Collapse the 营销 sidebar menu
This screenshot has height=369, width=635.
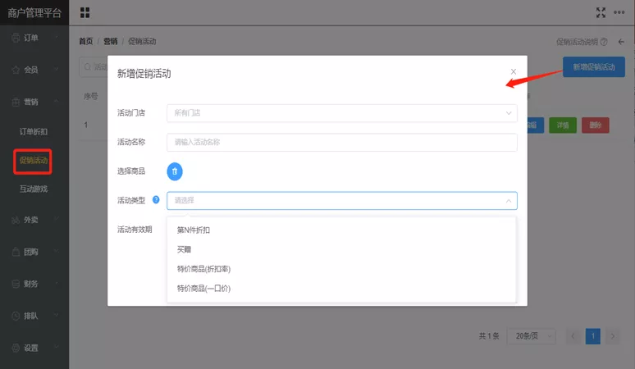(x=57, y=101)
